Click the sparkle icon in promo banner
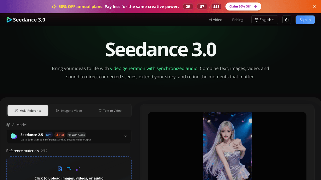Image resolution: width=321 pixels, height=180 pixels. [x=54, y=6]
